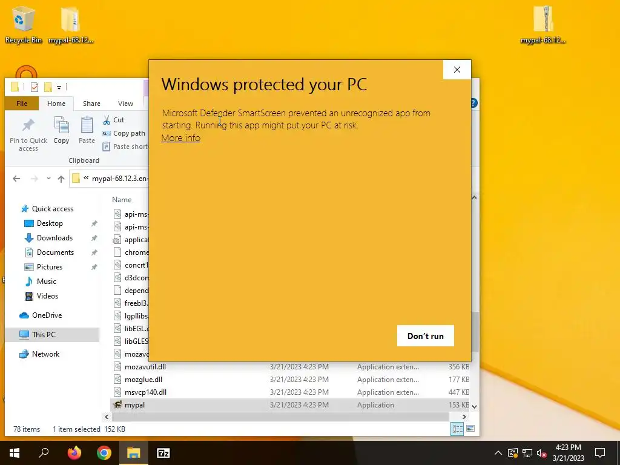Open 7-Zip from the taskbar

pyautogui.click(x=163, y=453)
